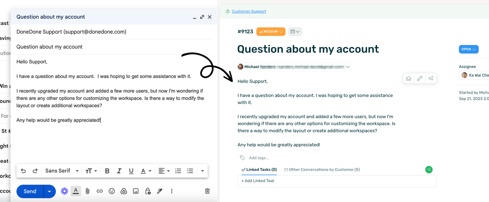Edit message with the pencil icon
The image size is (489, 202).
420,79
